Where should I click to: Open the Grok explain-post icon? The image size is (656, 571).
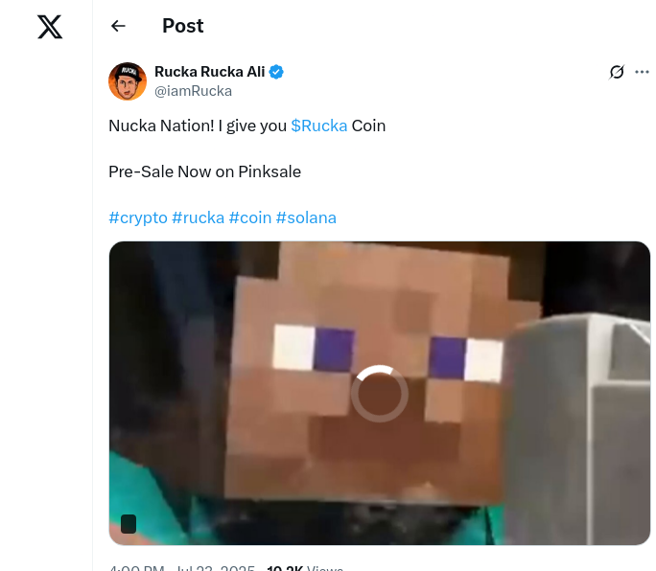[x=617, y=72]
